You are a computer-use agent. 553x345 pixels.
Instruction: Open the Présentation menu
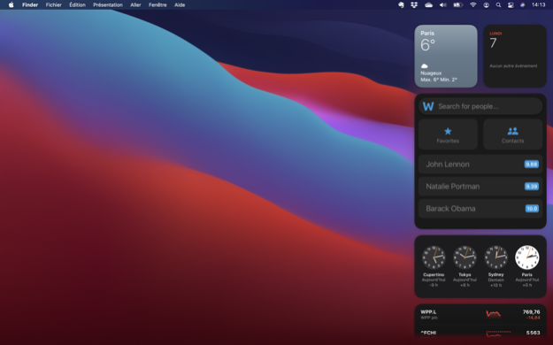(x=108, y=5)
